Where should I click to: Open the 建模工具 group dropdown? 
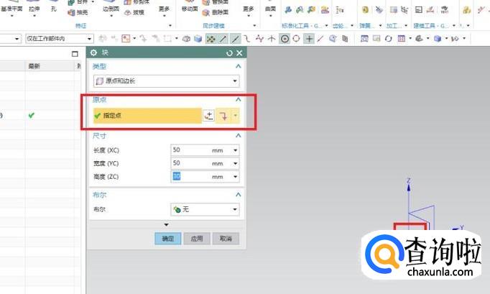tap(454, 26)
